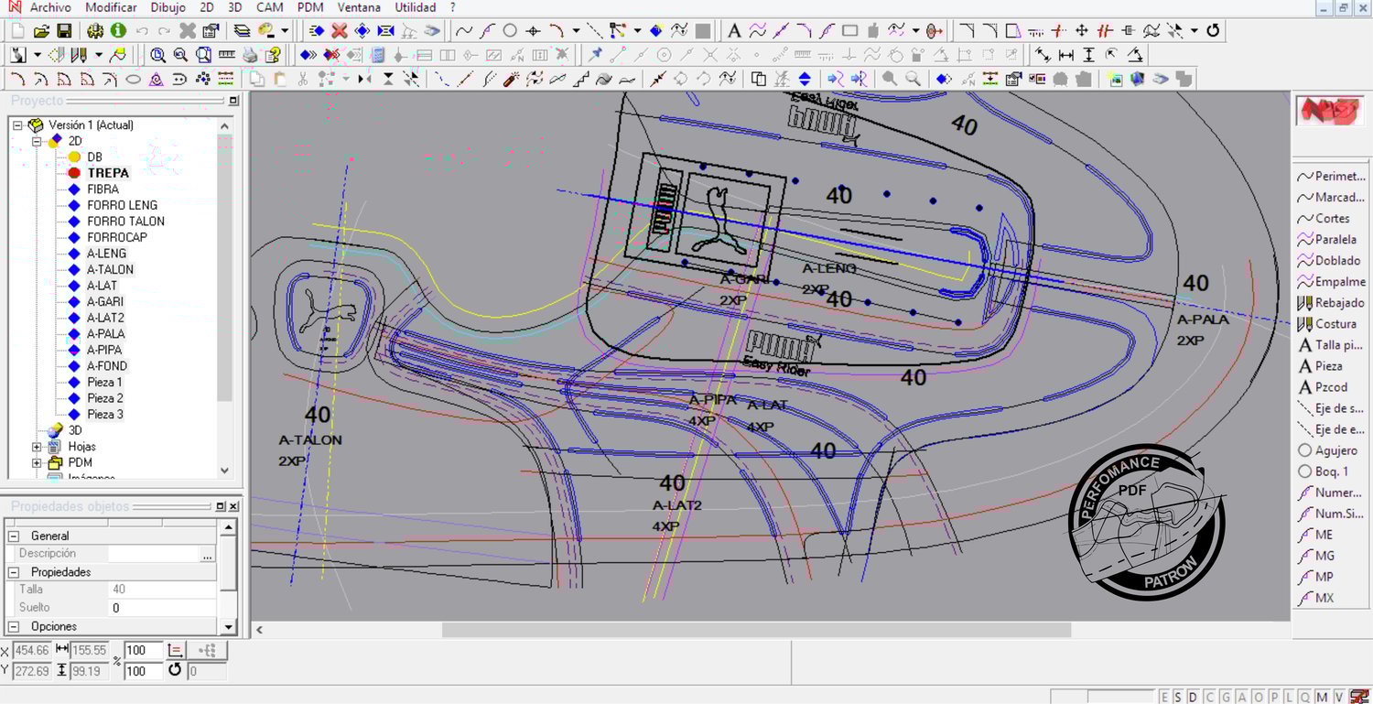Click the gray X delete icon
This screenshot has height=704, width=1373.
[x=188, y=30]
